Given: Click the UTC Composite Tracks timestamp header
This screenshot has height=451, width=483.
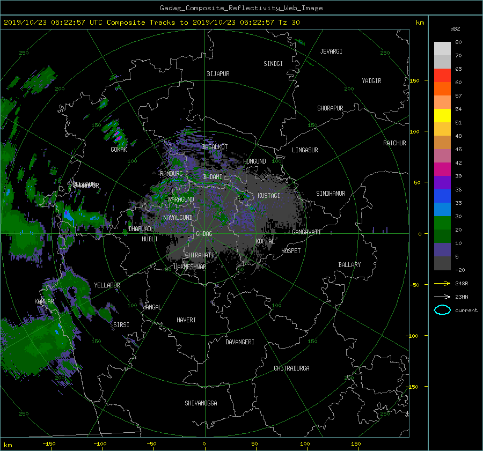Looking at the screenshot, I should 151,23.
